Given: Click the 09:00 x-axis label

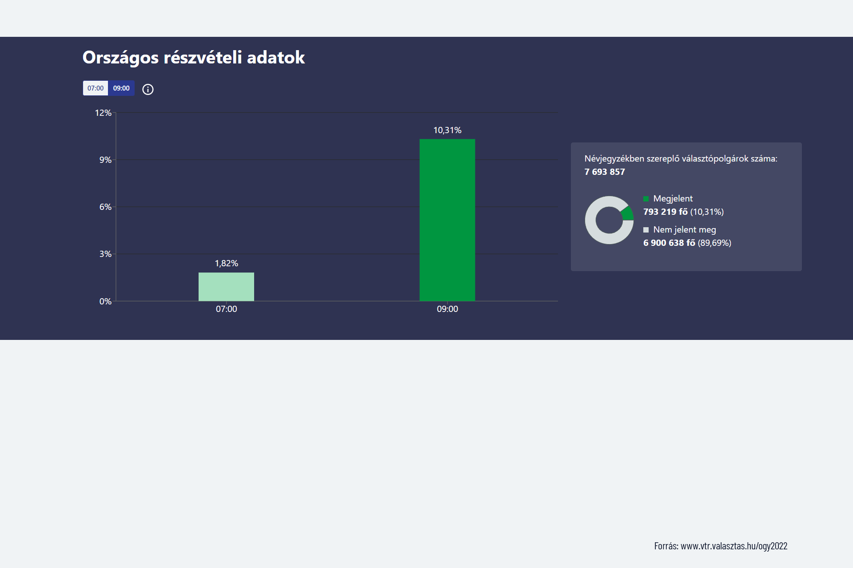Looking at the screenshot, I should [447, 309].
